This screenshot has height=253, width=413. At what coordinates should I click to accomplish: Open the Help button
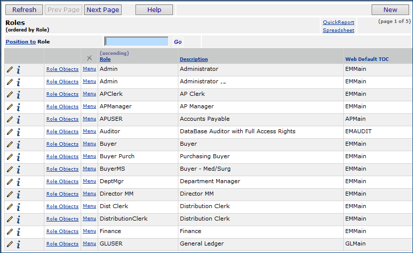pos(154,9)
